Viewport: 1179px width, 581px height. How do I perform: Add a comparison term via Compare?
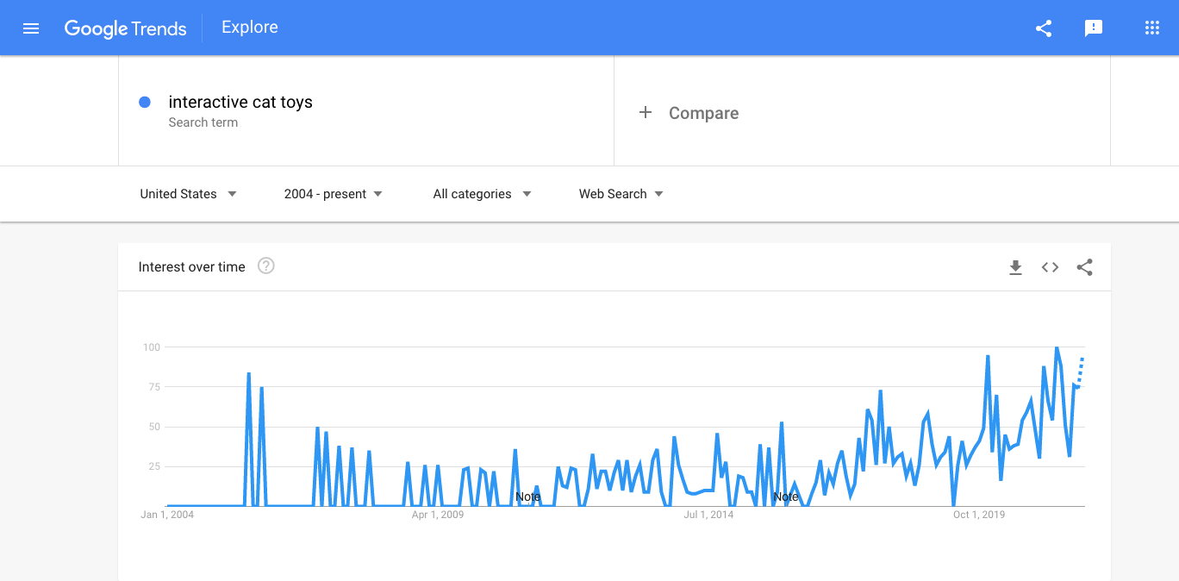pyautogui.click(x=689, y=113)
